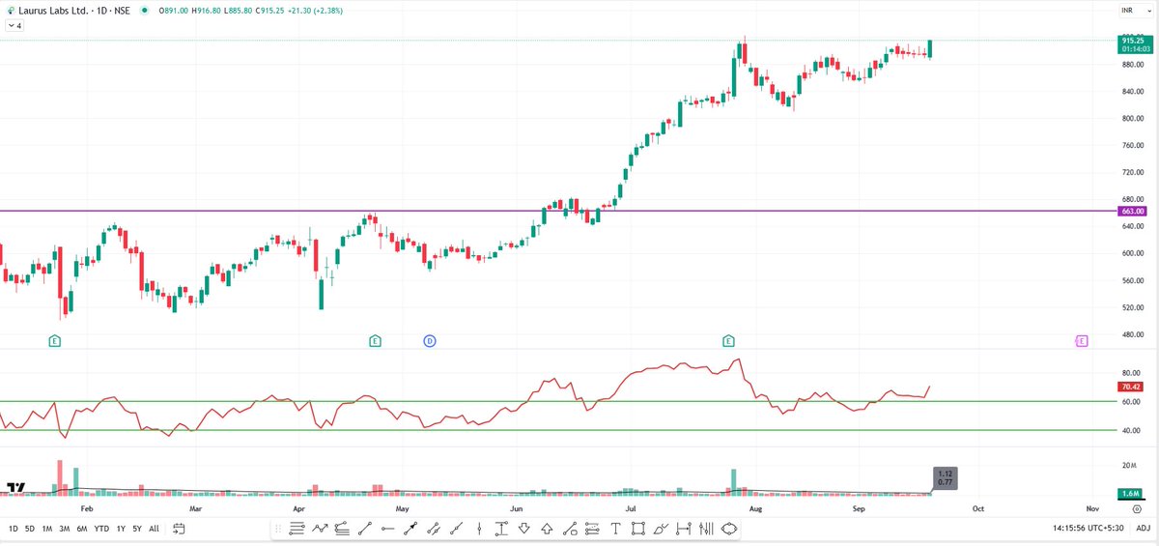Insert an arrow mark up
The width and height of the screenshot is (1159, 546).
[546, 529]
